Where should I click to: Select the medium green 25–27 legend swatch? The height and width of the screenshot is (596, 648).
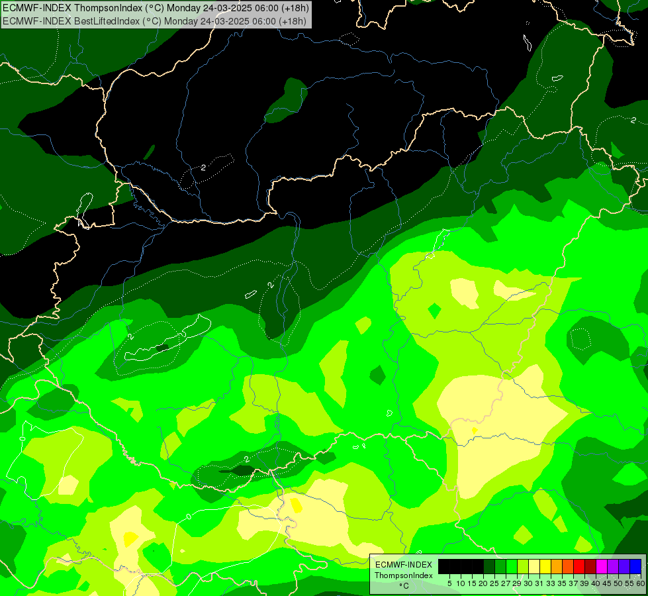(x=500, y=566)
